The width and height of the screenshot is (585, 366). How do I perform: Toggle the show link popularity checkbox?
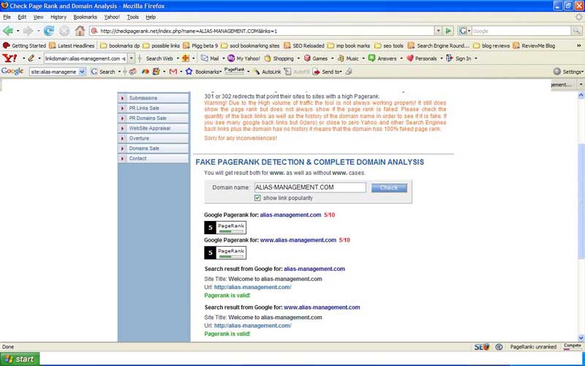pyautogui.click(x=257, y=198)
